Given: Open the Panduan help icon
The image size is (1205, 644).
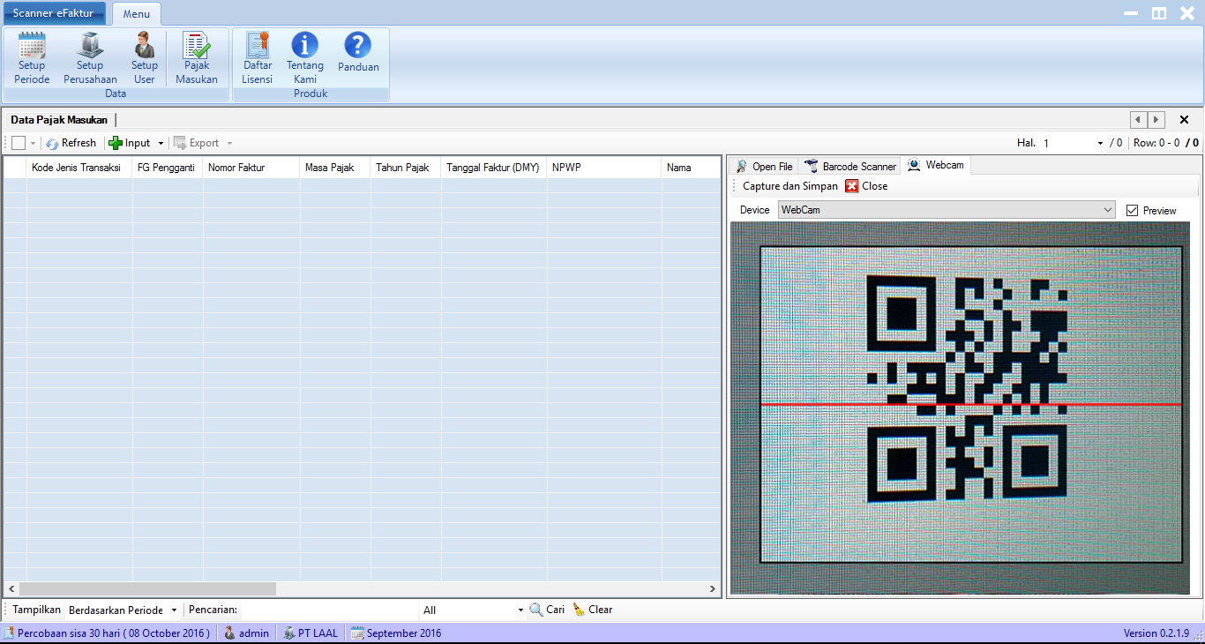Looking at the screenshot, I should (x=358, y=53).
